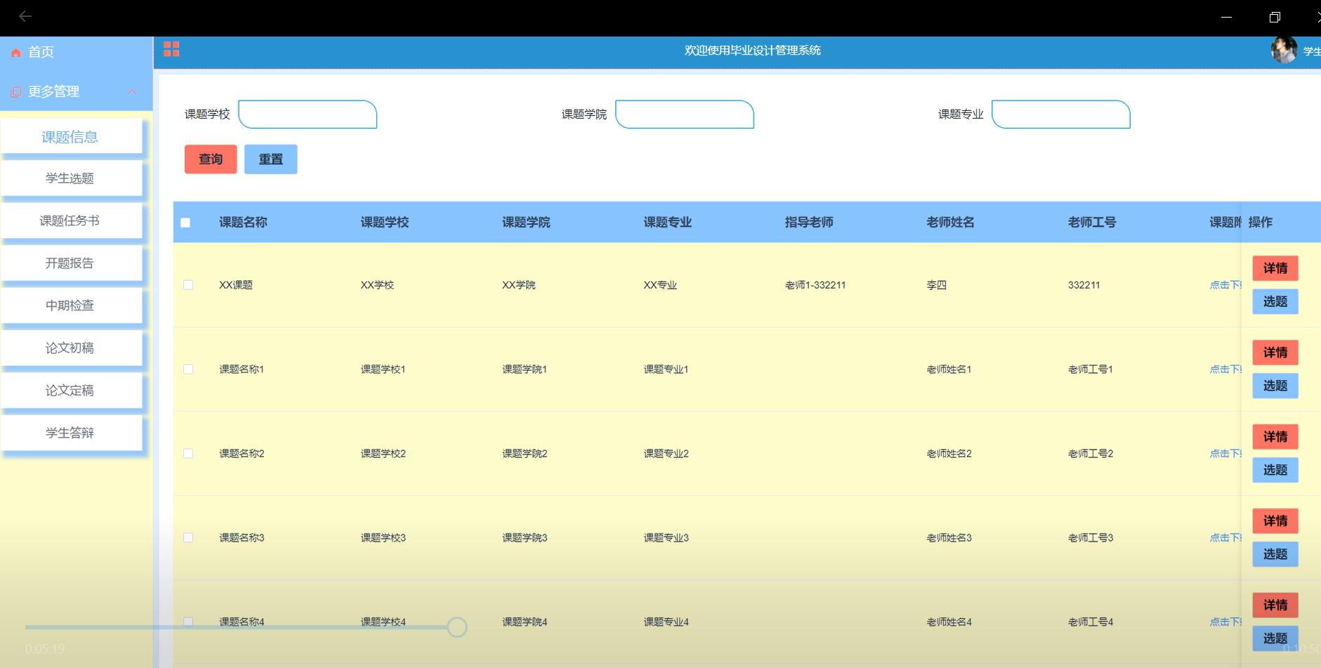Click the XX学校 cell

377,285
